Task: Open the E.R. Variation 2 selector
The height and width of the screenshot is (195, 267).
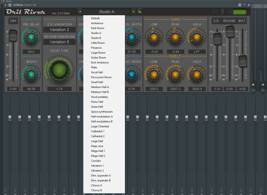Action: (x=59, y=29)
